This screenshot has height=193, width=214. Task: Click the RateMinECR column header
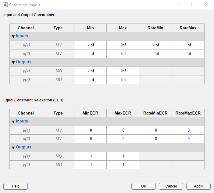(x=155, y=113)
